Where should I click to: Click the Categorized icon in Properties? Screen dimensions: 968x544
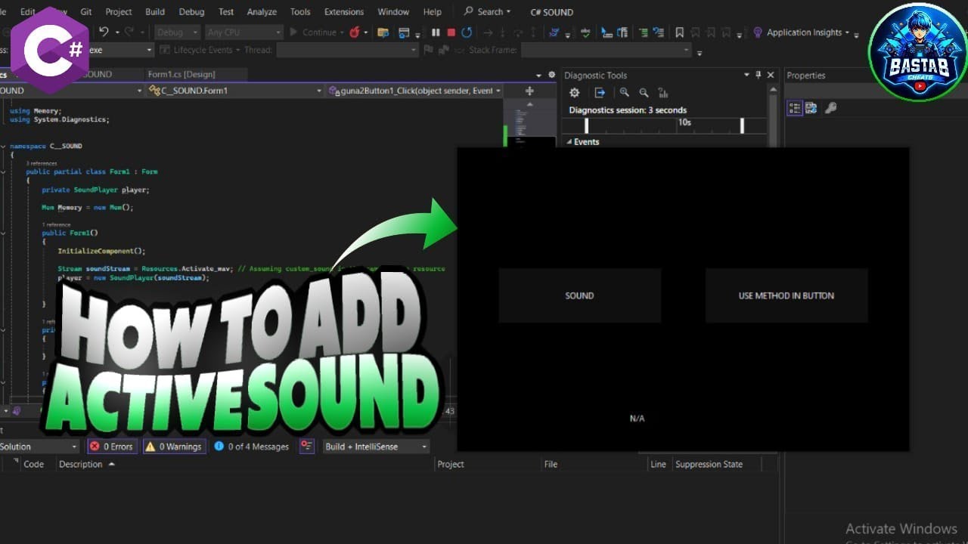point(795,108)
